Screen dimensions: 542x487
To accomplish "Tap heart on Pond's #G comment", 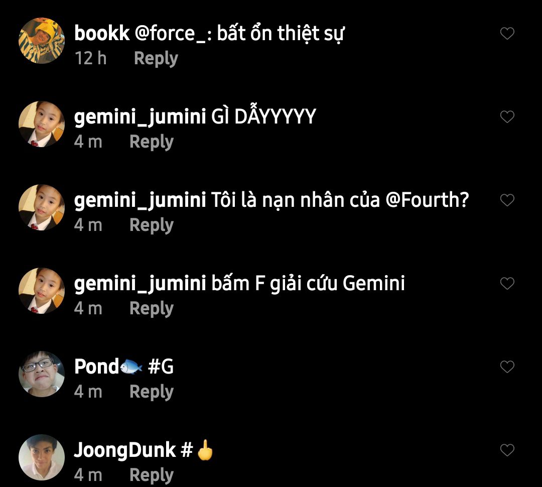I will [x=507, y=367].
